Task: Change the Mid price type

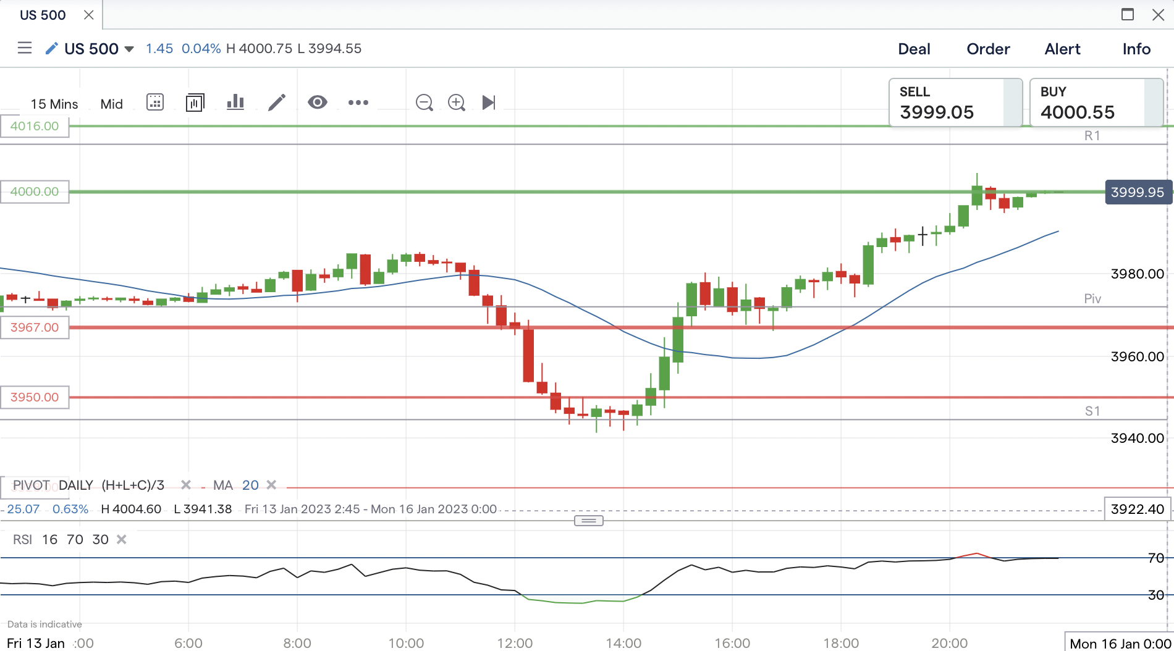Action: pos(112,104)
